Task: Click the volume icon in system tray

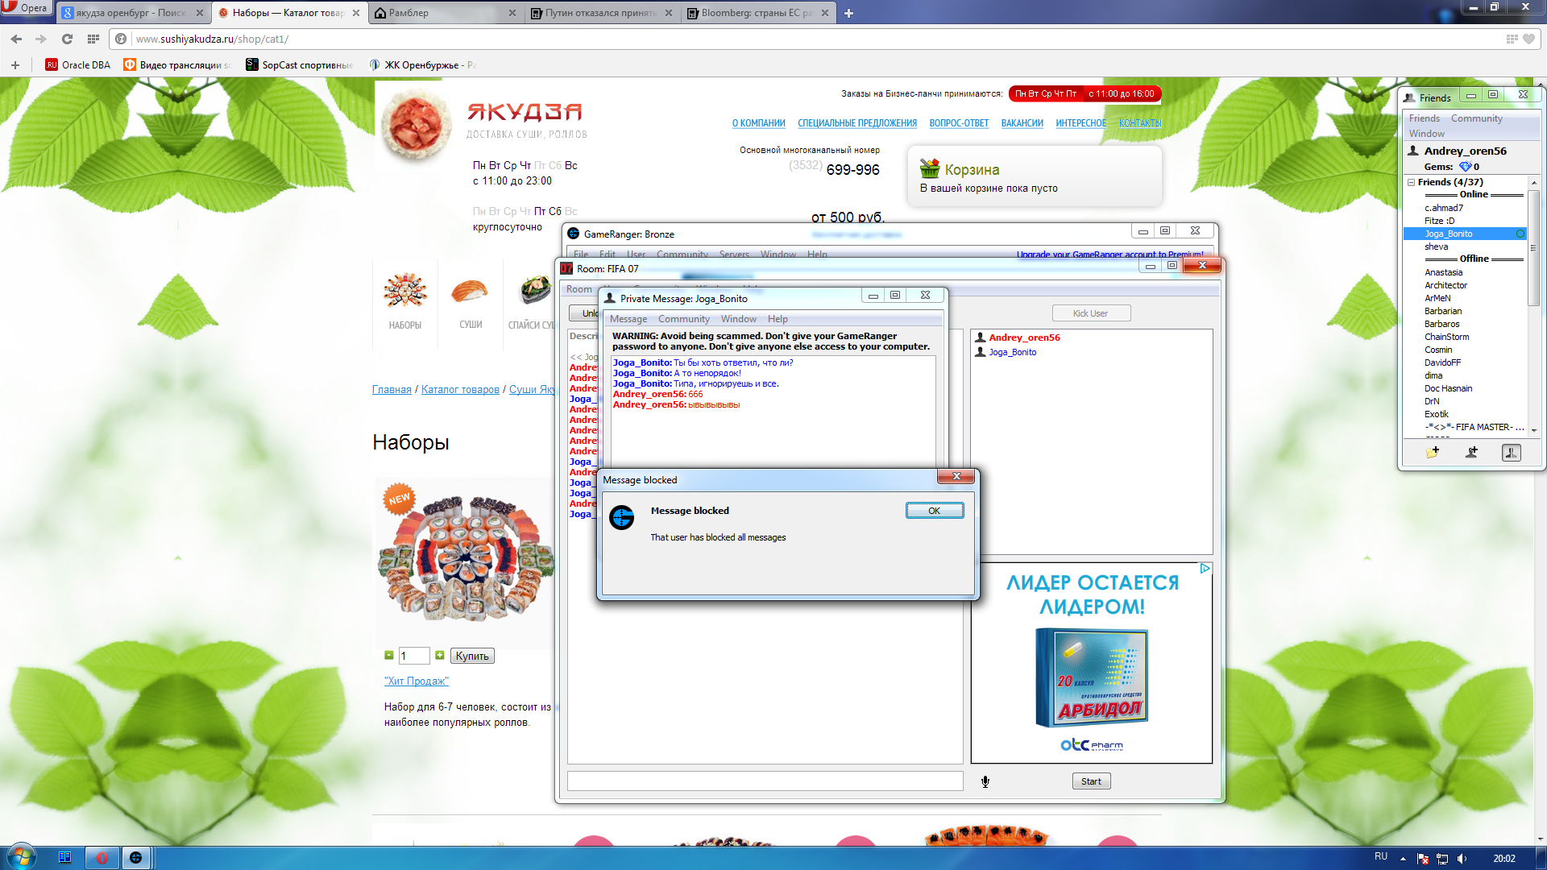Action: tap(1462, 859)
